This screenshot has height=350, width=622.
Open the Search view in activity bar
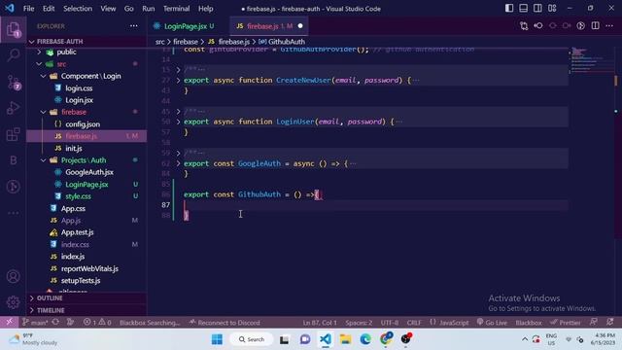click(x=13, y=55)
